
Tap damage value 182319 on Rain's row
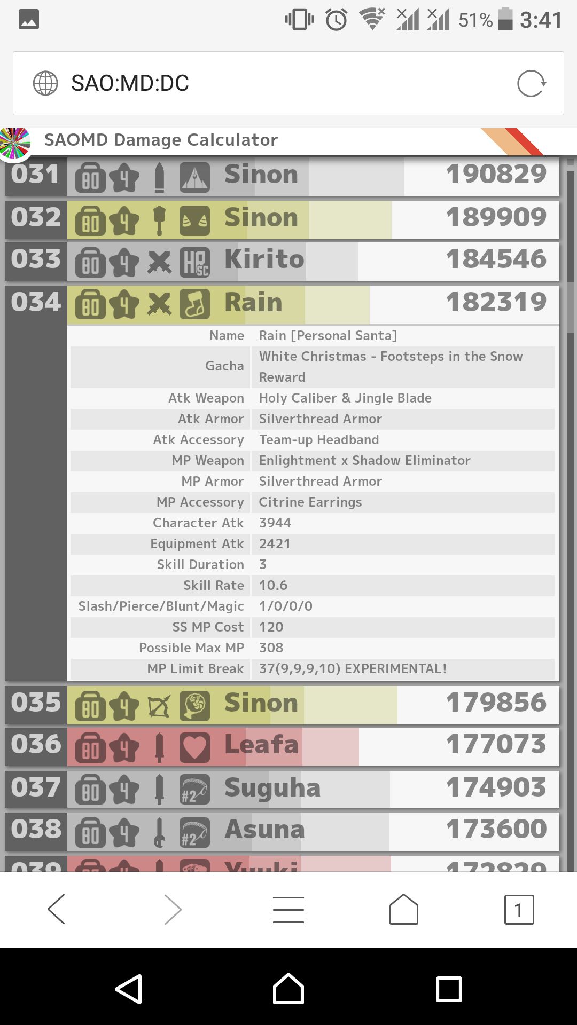pos(496,303)
